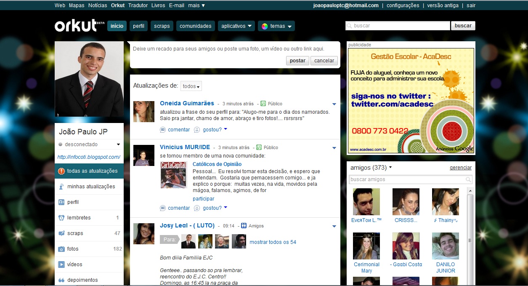Open Oneida Guimarães avatar photo
This screenshot has width=528, height=286.
[144, 112]
